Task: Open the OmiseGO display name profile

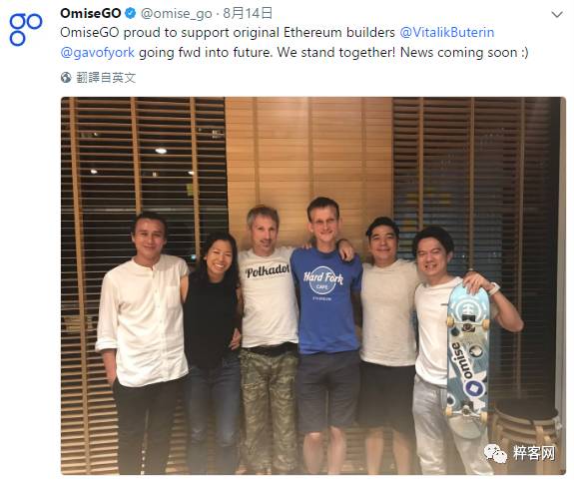Action: click(x=91, y=14)
